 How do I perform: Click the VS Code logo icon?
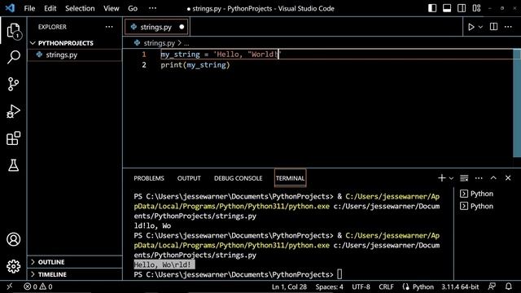tap(10, 8)
